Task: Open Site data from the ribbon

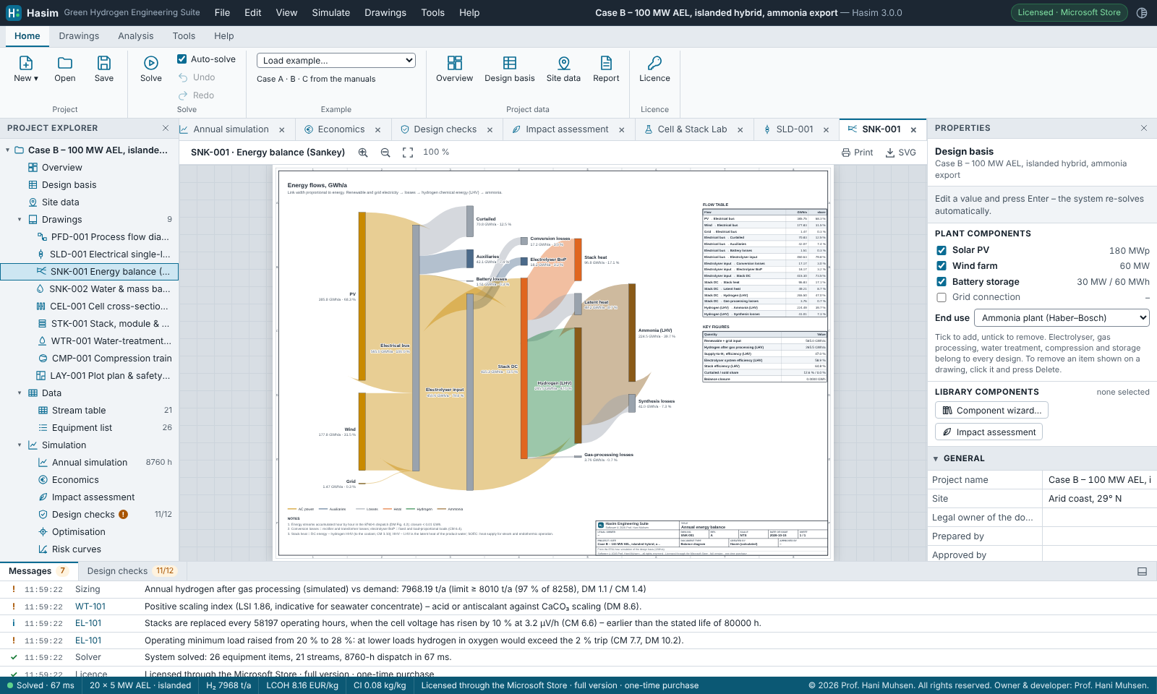Action: click(563, 69)
